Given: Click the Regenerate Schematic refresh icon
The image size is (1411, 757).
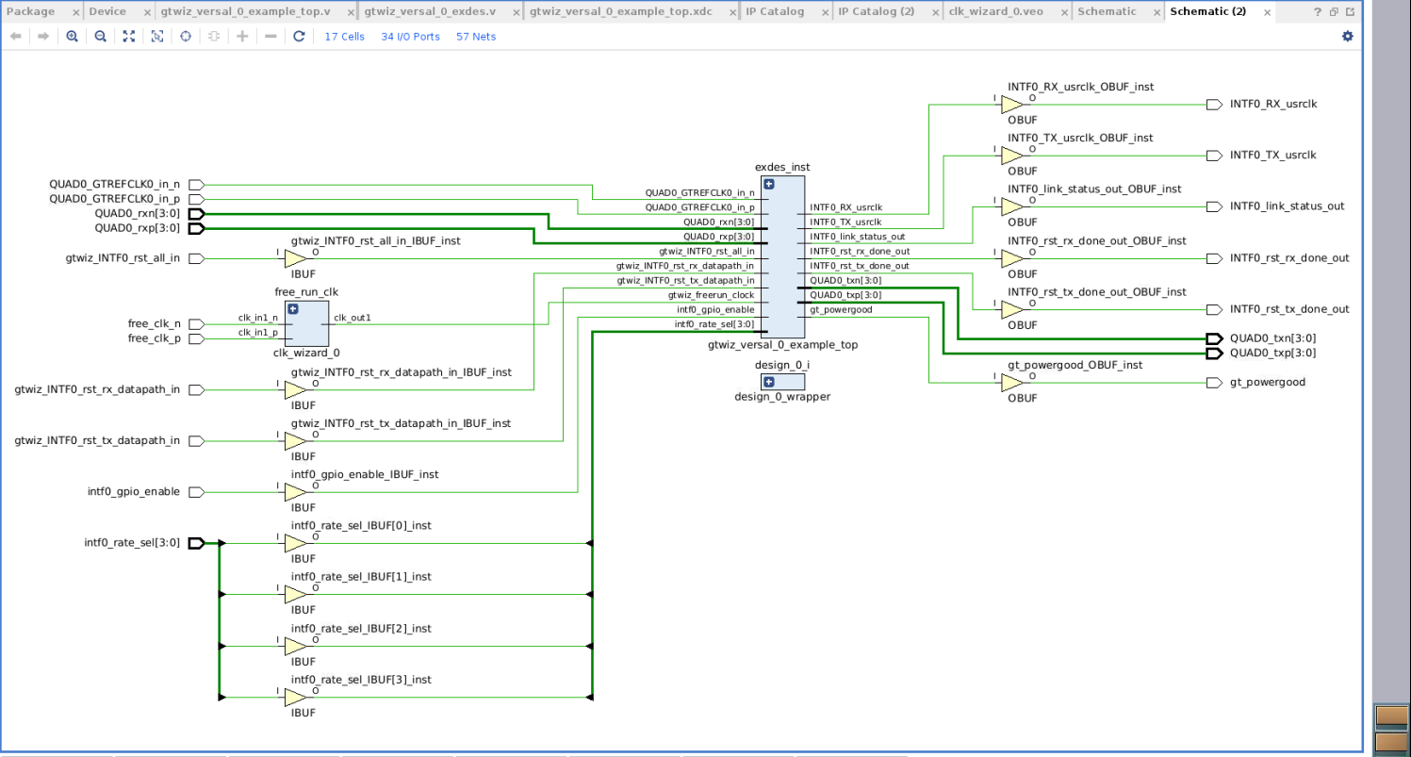Looking at the screenshot, I should coord(299,36).
